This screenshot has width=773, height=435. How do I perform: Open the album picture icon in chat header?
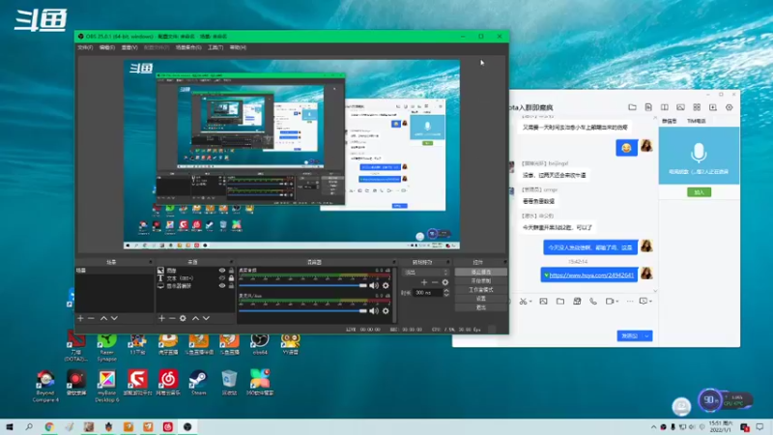tap(680, 107)
